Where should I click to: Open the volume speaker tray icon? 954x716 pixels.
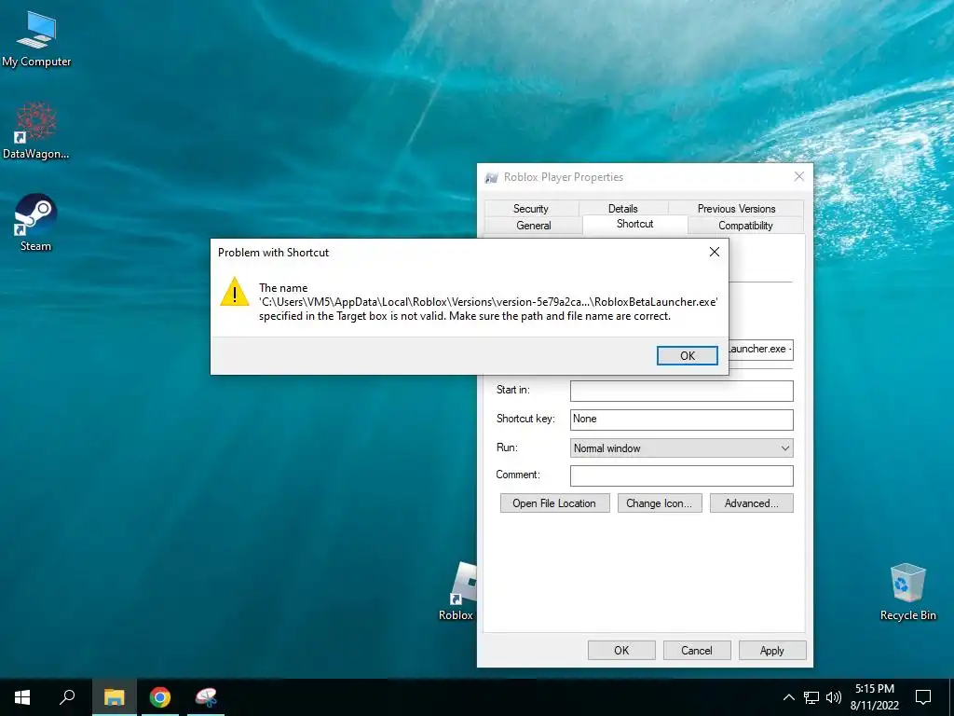[x=834, y=697]
